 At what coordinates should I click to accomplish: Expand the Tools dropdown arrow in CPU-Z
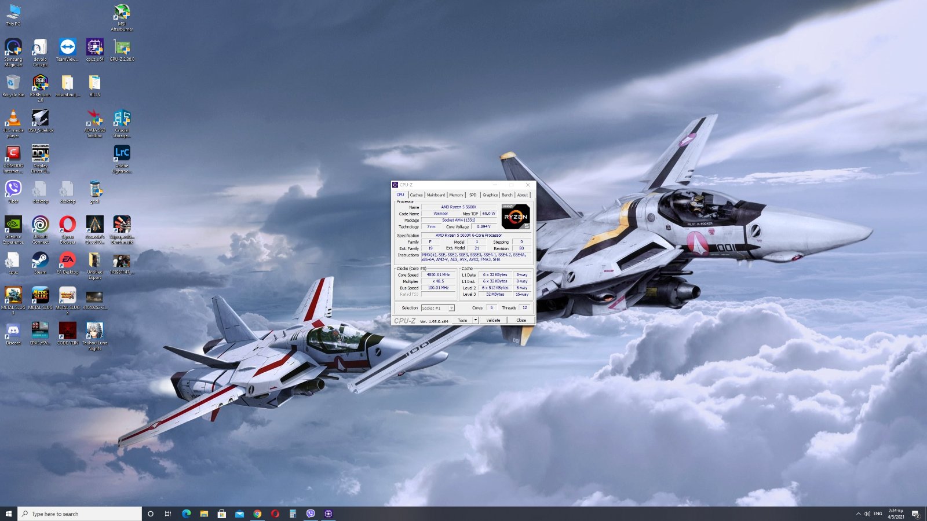[x=476, y=320]
